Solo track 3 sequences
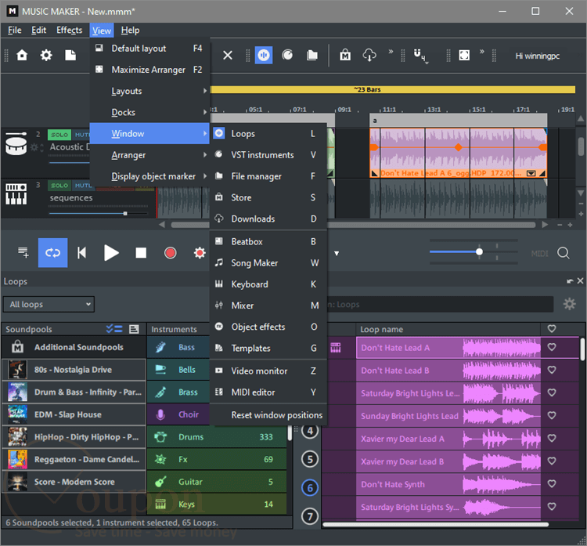 point(59,186)
